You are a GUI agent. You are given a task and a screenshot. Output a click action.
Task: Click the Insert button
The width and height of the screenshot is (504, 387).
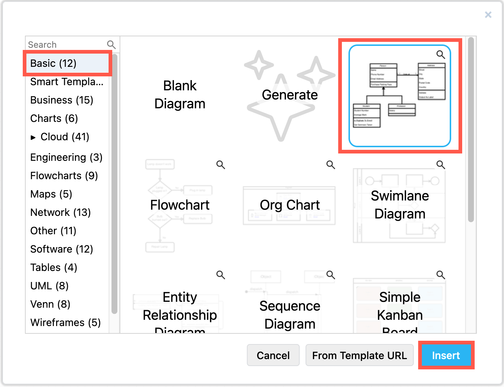(x=446, y=355)
